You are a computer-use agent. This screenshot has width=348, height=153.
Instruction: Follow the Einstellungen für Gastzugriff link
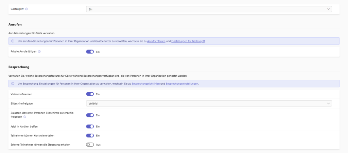(x=188, y=41)
